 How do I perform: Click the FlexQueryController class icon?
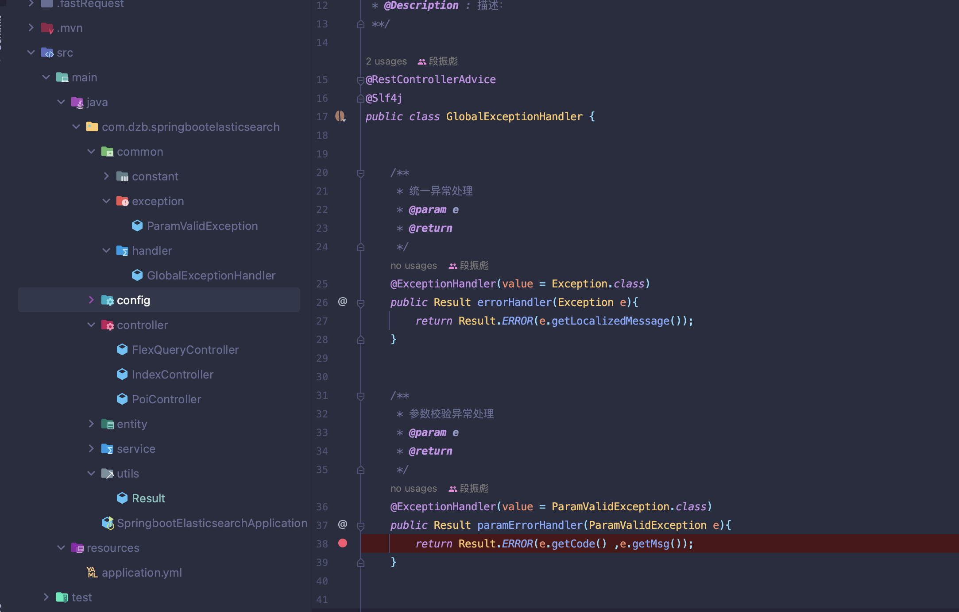tap(122, 350)
